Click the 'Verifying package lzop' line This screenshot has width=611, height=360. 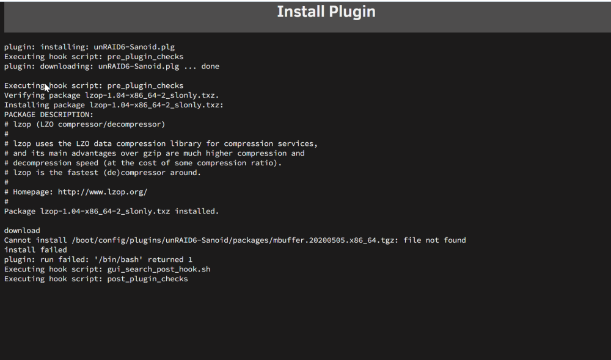[x=111, y=95]
